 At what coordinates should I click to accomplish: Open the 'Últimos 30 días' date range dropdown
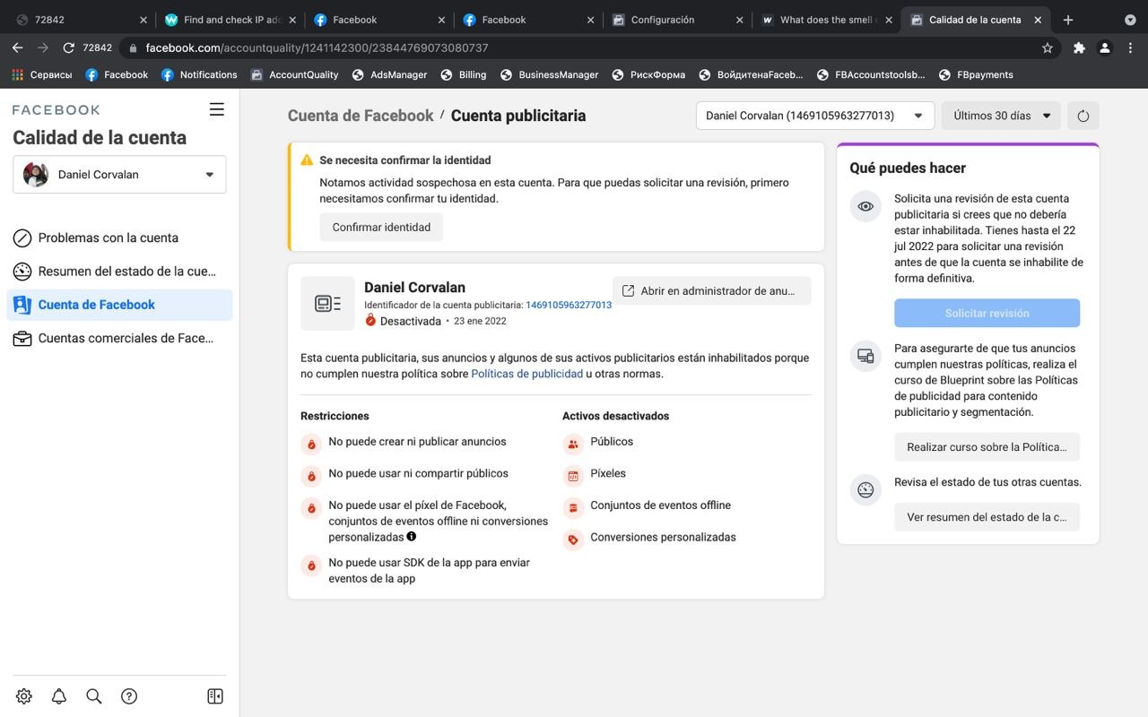tap(1001, 116)
